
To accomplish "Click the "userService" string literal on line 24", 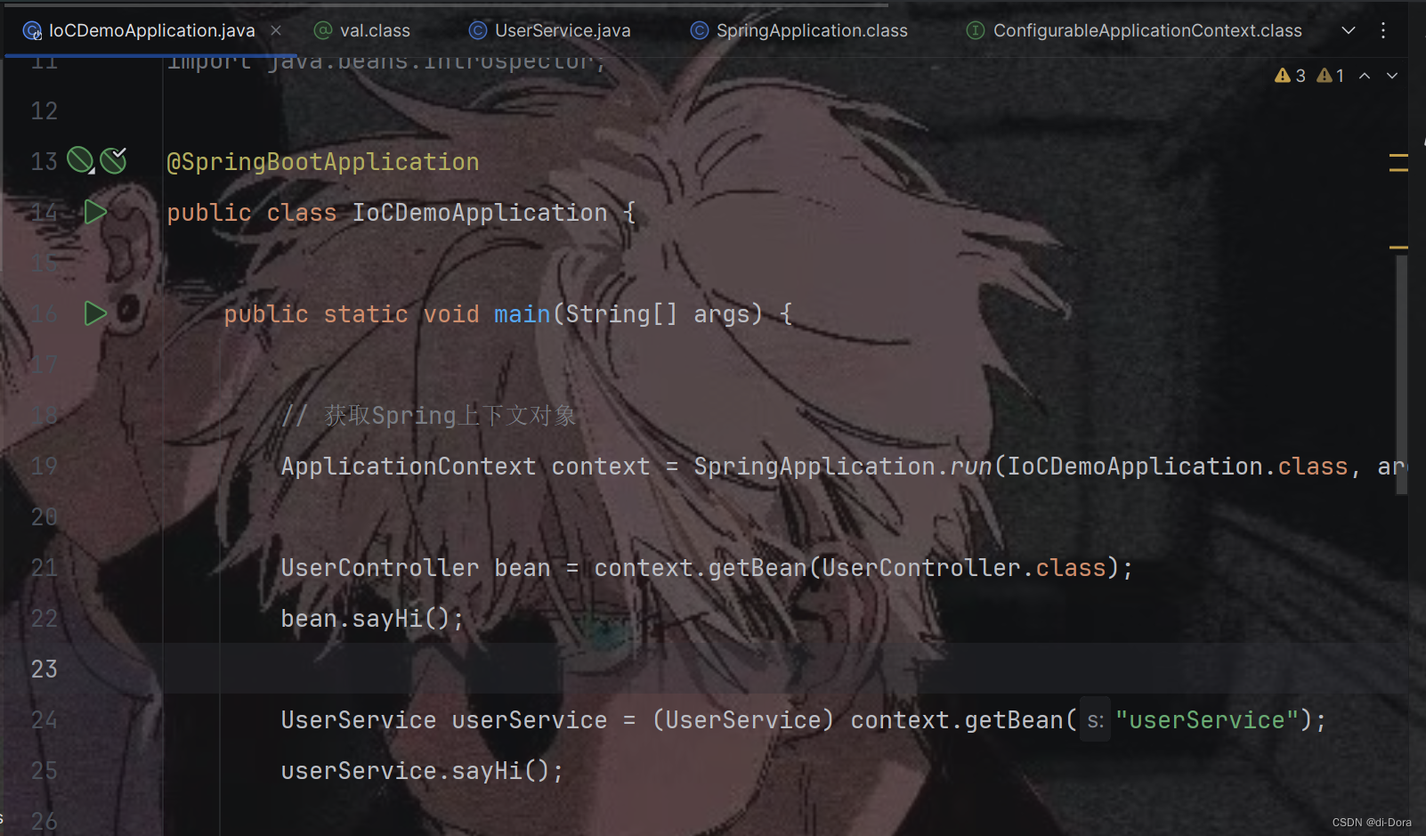I will point(1207,720).
